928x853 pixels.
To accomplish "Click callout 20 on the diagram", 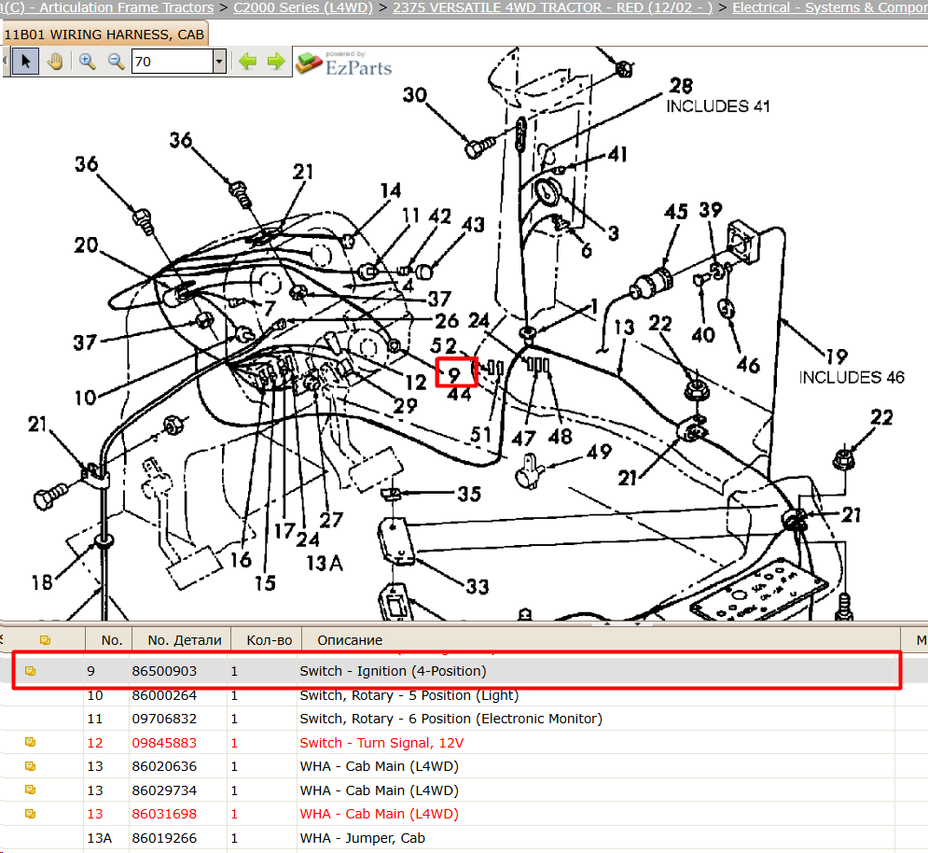I will pyautogui.click(x=86, y=245).
